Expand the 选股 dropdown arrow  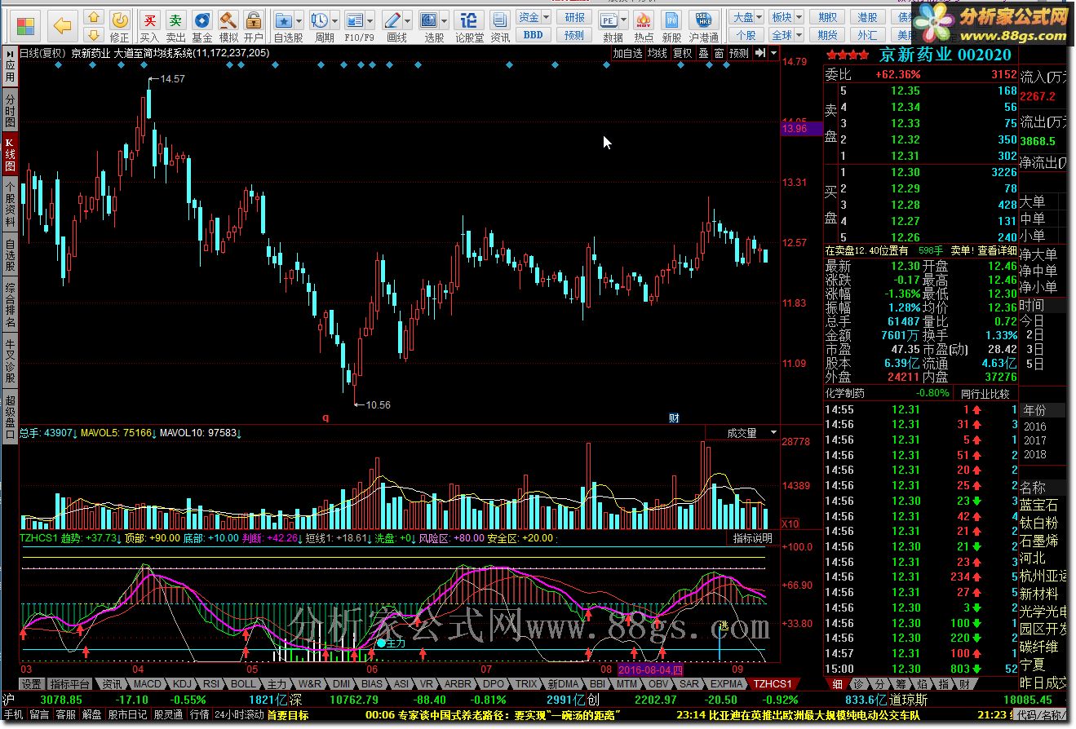tap(445, 20)
